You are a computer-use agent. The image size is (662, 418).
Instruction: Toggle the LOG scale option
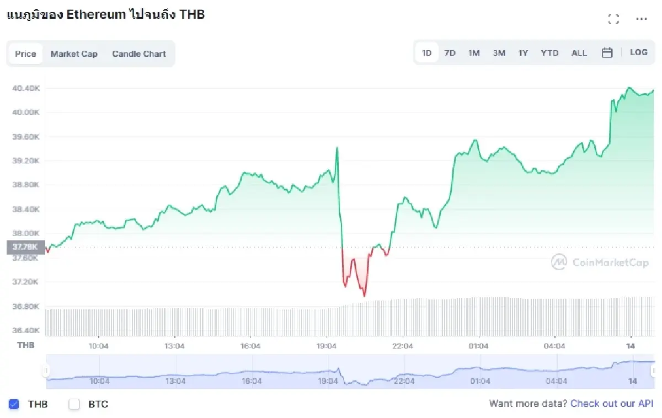coord(639,52)
